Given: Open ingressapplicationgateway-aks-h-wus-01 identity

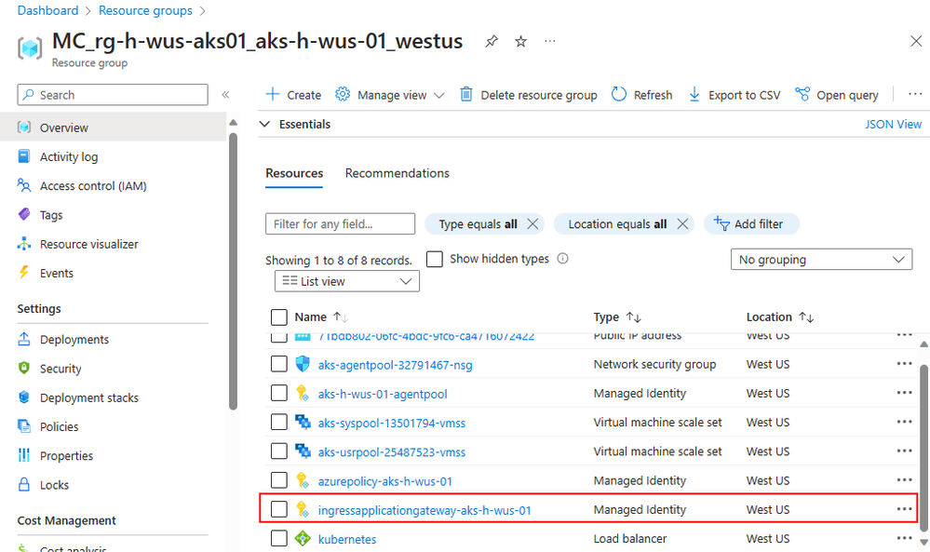Looking at the screenshot, I should pyautogui.click(x=425, y=510).
